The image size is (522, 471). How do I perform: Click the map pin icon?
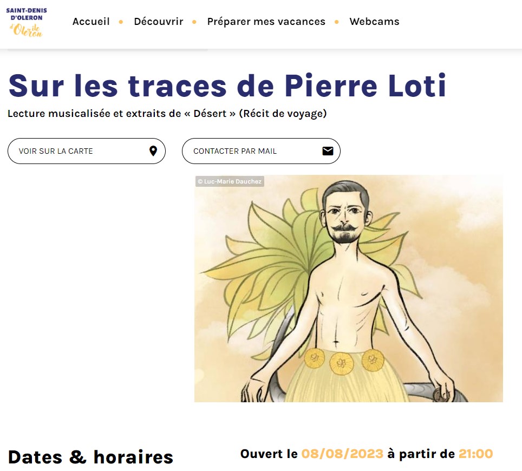click(153, 151)
